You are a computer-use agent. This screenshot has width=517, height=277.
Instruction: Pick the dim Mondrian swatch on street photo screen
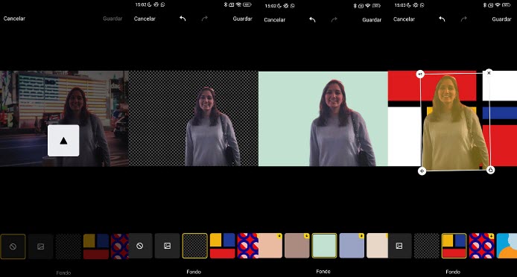pyautogui.click(x=96, y=246)
